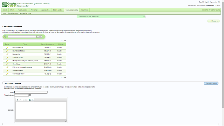Viewport: 224px width, 126px height.
Task: Click Comunicaciones in the breadcrumb
Action: pyautogui.click(x=13, y=13)
